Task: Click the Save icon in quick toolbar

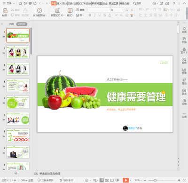Action: point(20,3)
